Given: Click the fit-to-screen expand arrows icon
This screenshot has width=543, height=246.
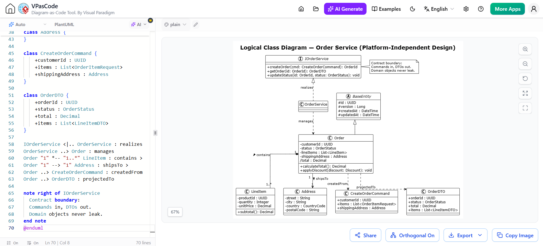Looking at the screenshot, I should (x=525, y=93).
